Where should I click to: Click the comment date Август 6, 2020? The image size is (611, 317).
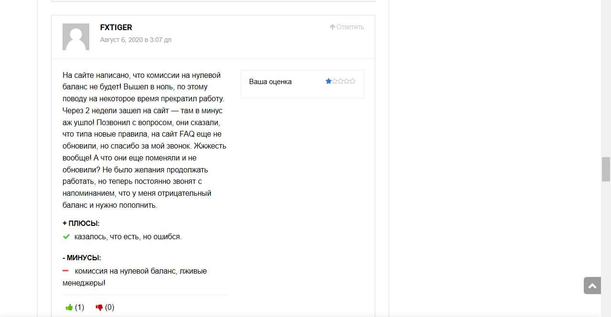(x=136, y=40)
